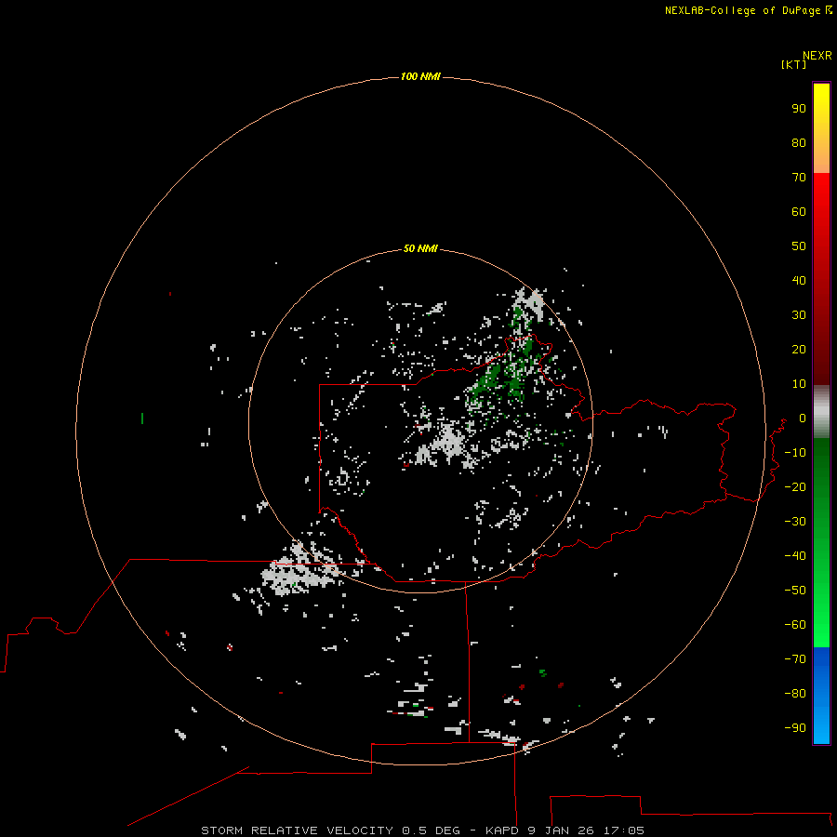Screen dimensions: 837x837
Task: Click the NEXR label above color scale
Action: 817,56
